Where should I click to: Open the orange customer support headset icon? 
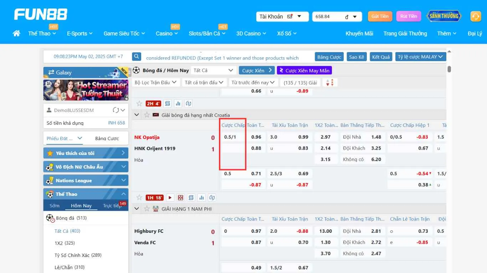click(476, 16)
